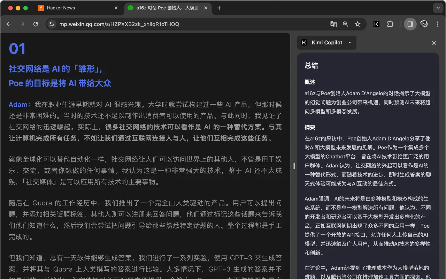Open site information icon in address bar

(x=52, y=24)
